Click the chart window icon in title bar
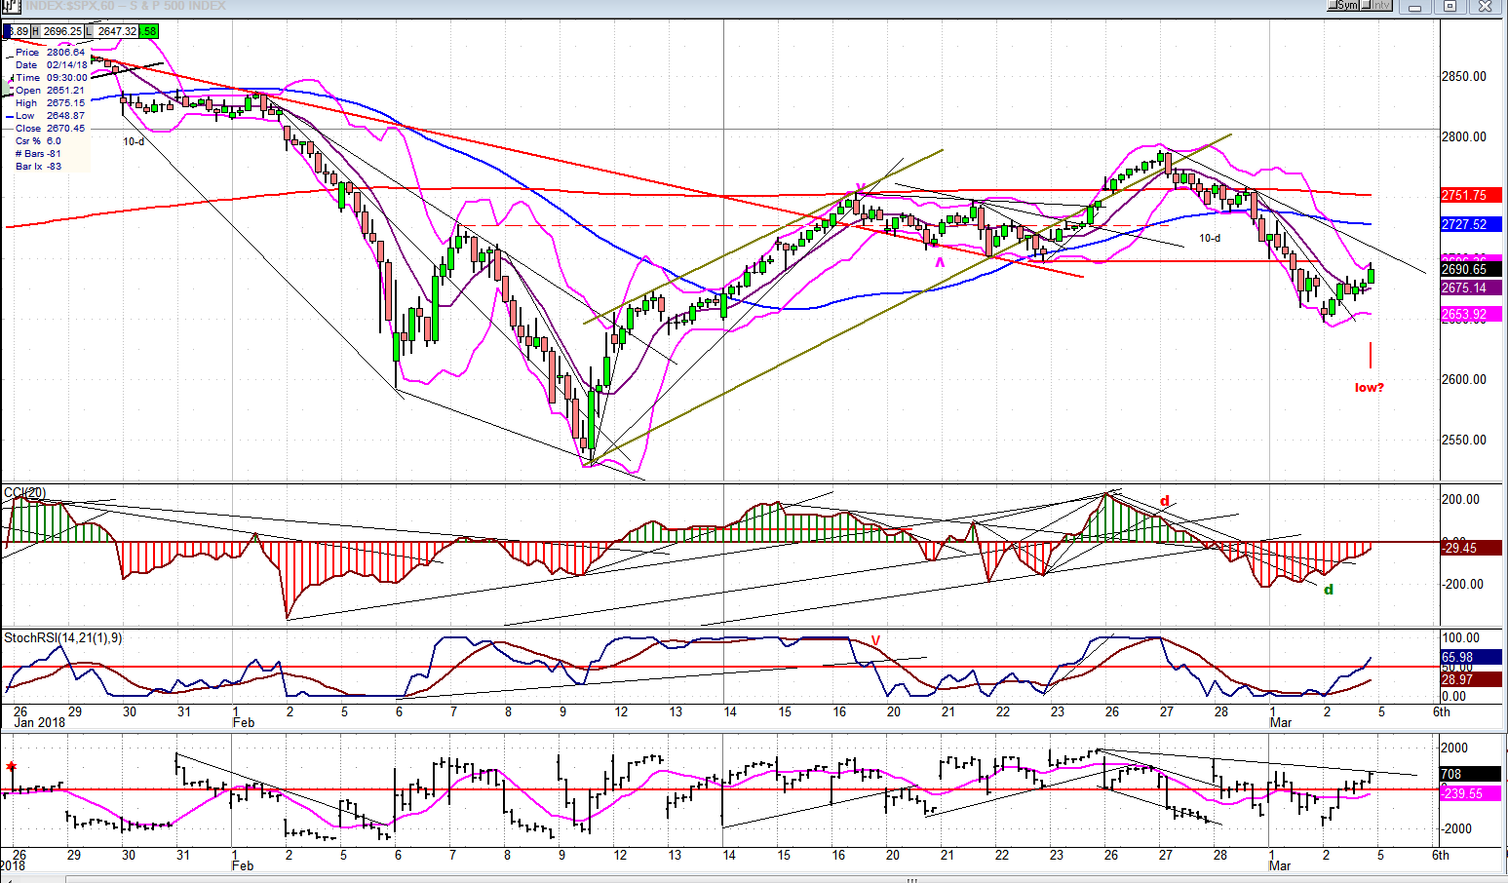Image resolution: width=1508 pixels, height=883 pixels. [x=10, y=6]
